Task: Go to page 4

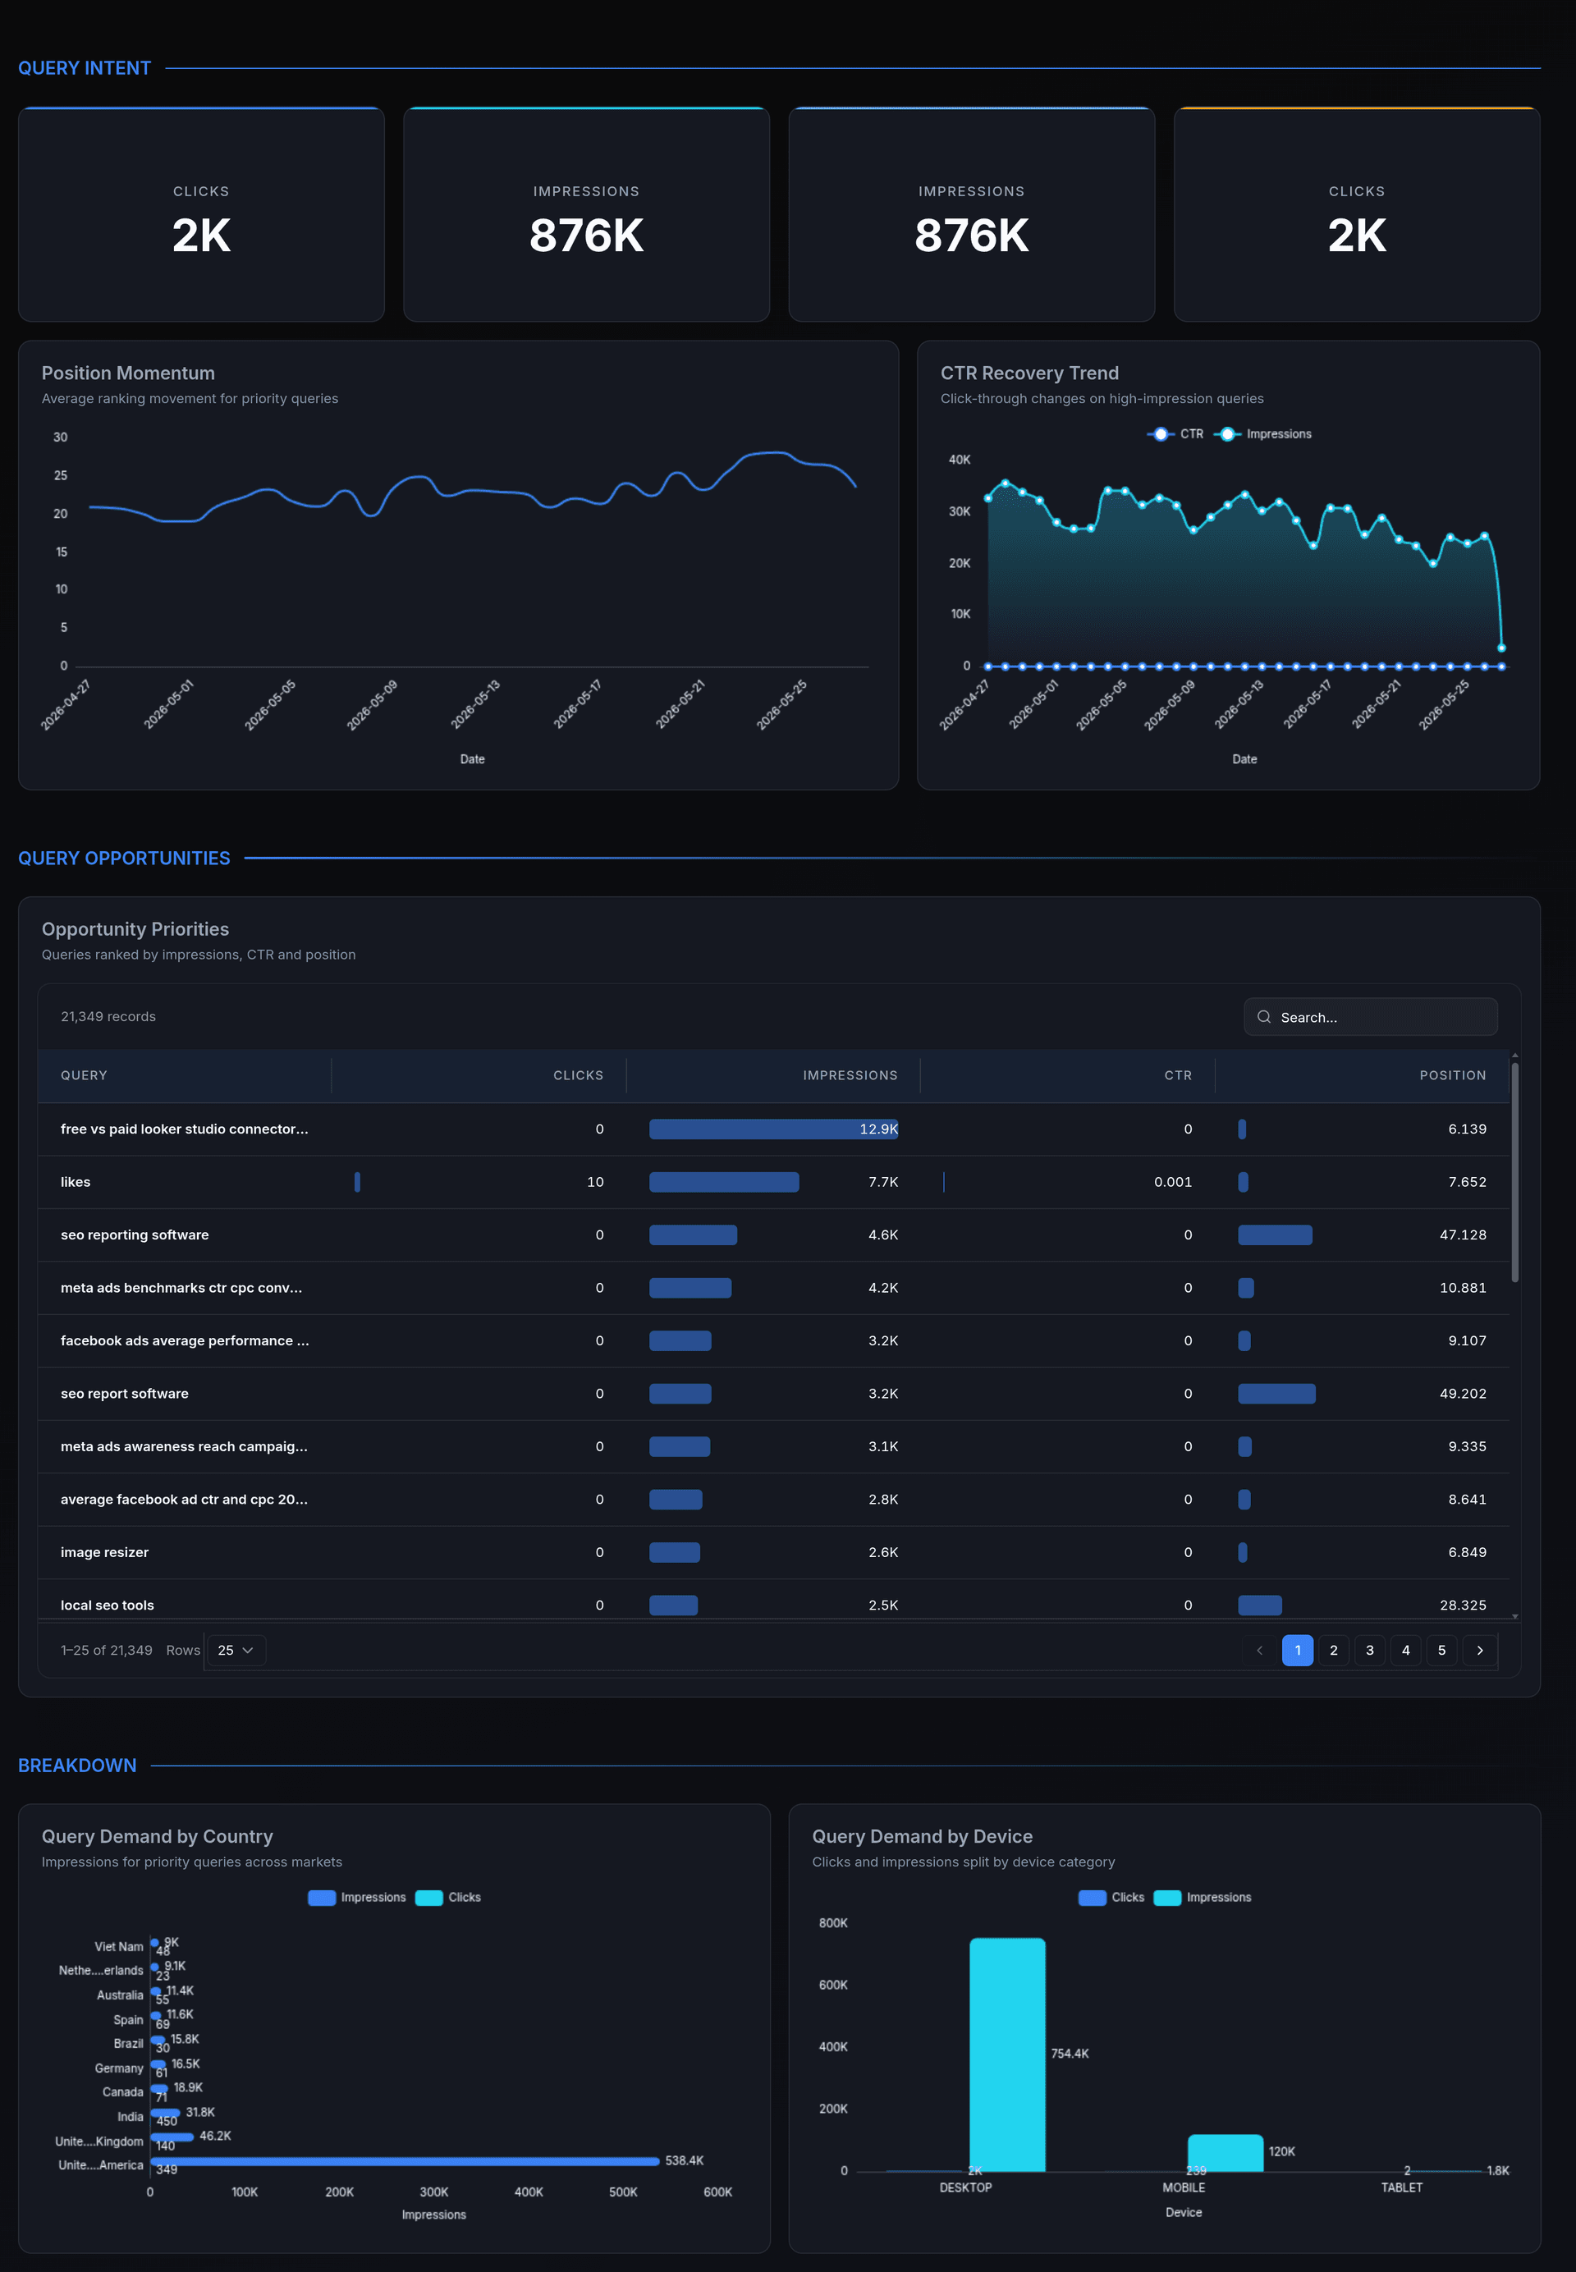Action: [1405, 1650]
